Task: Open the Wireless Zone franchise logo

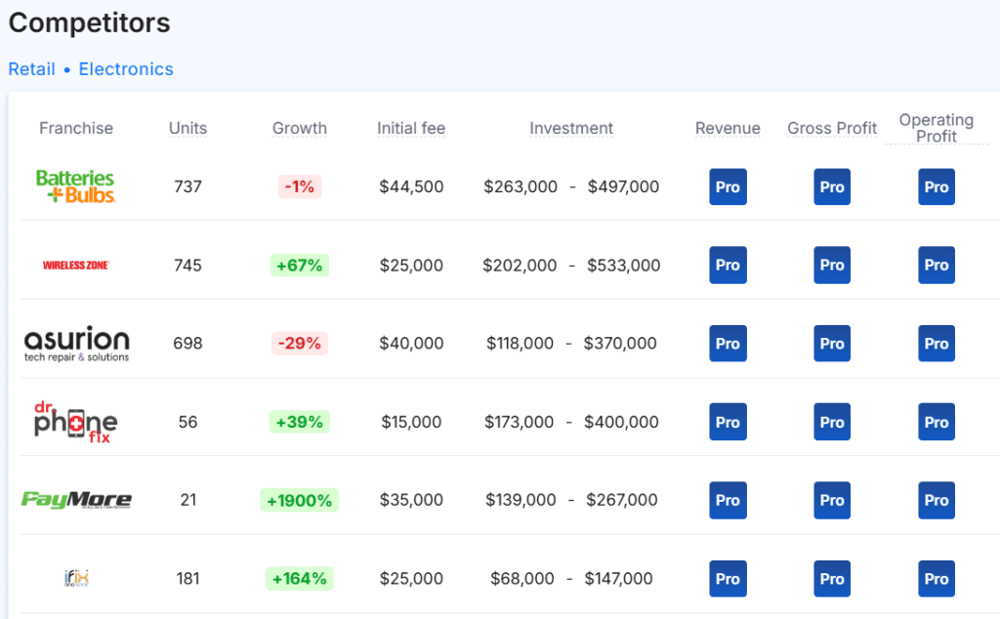Action: pyautogui.click(x=76, y=266)
